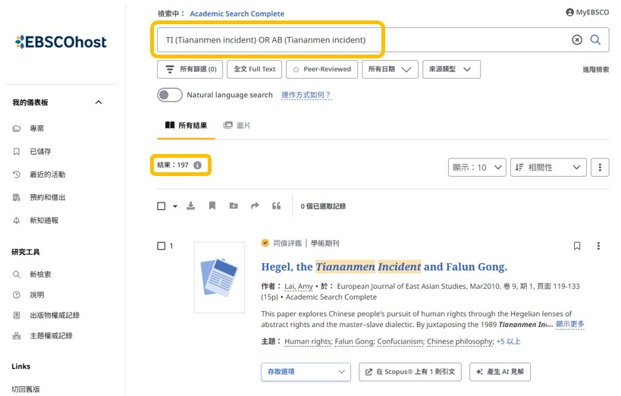Image resolution: width=621 pixels, height=396 pixels.
Task: Open the info icon next to result count
Action: pyautogui.click(x=198, y=165)
